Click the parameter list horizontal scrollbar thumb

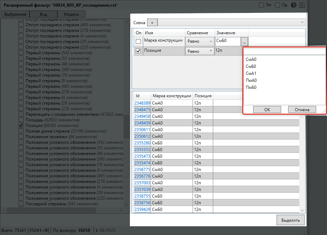[51, 211]
